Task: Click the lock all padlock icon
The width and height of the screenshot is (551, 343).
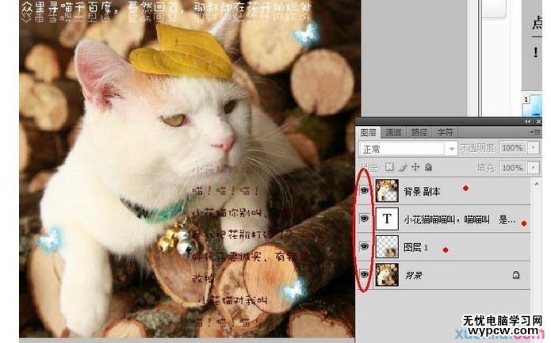Action: 428,167
